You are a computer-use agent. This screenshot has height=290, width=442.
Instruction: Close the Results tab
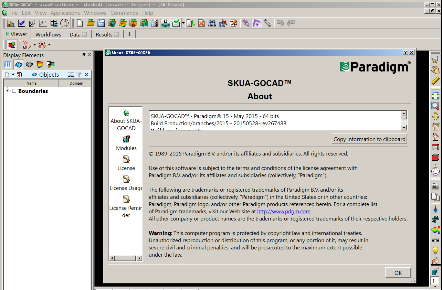(x=116, y=34)
